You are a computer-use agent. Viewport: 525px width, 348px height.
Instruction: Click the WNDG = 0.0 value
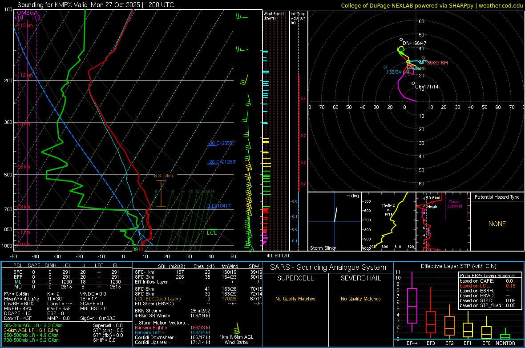pyautogui.click(x=93, y=294)
